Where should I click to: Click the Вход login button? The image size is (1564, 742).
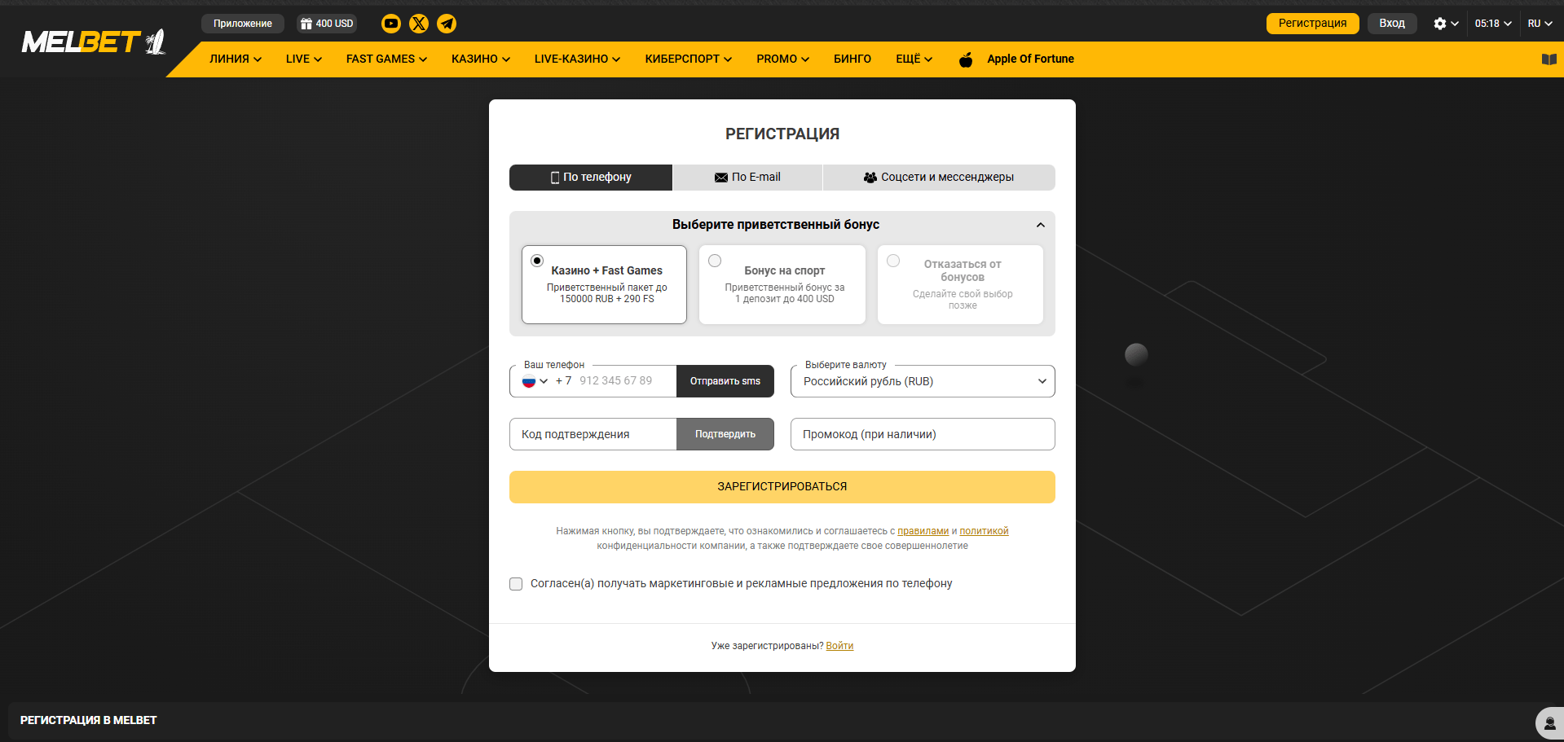[x=1392, y=24]
